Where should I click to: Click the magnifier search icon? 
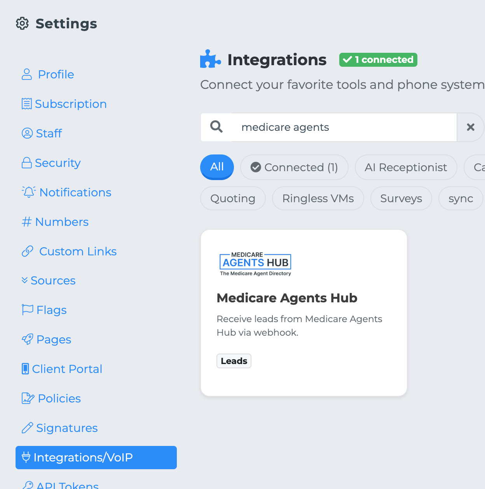point(216,127)
